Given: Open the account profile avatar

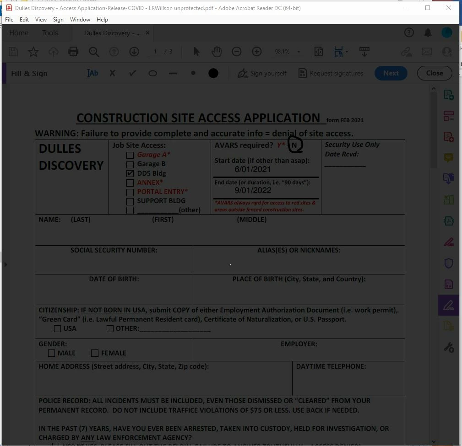Looking at the screenshot, I should pos(447,32).
